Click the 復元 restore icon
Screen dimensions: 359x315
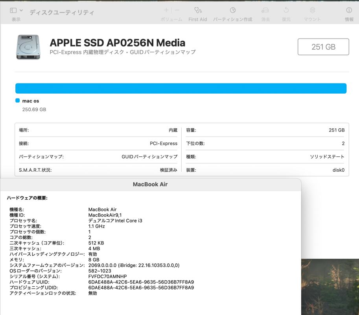pos(286,11)
